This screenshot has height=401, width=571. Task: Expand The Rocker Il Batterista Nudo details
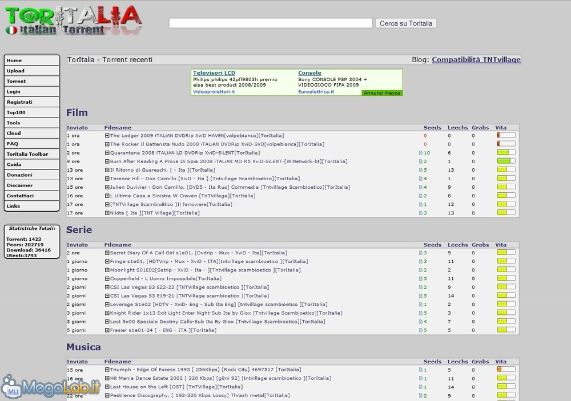coord(107,144)
